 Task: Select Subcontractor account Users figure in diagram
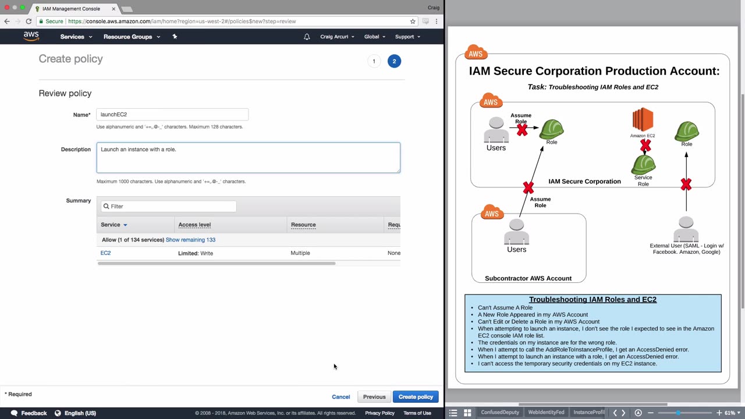516,232
